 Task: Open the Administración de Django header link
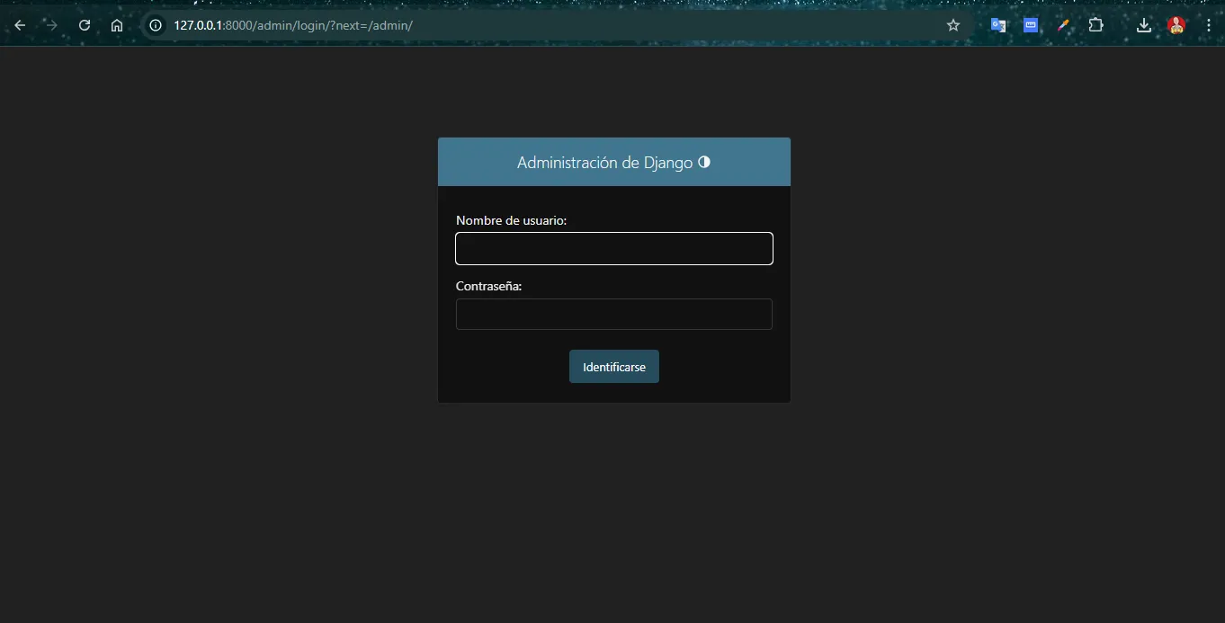pos(604,163)
